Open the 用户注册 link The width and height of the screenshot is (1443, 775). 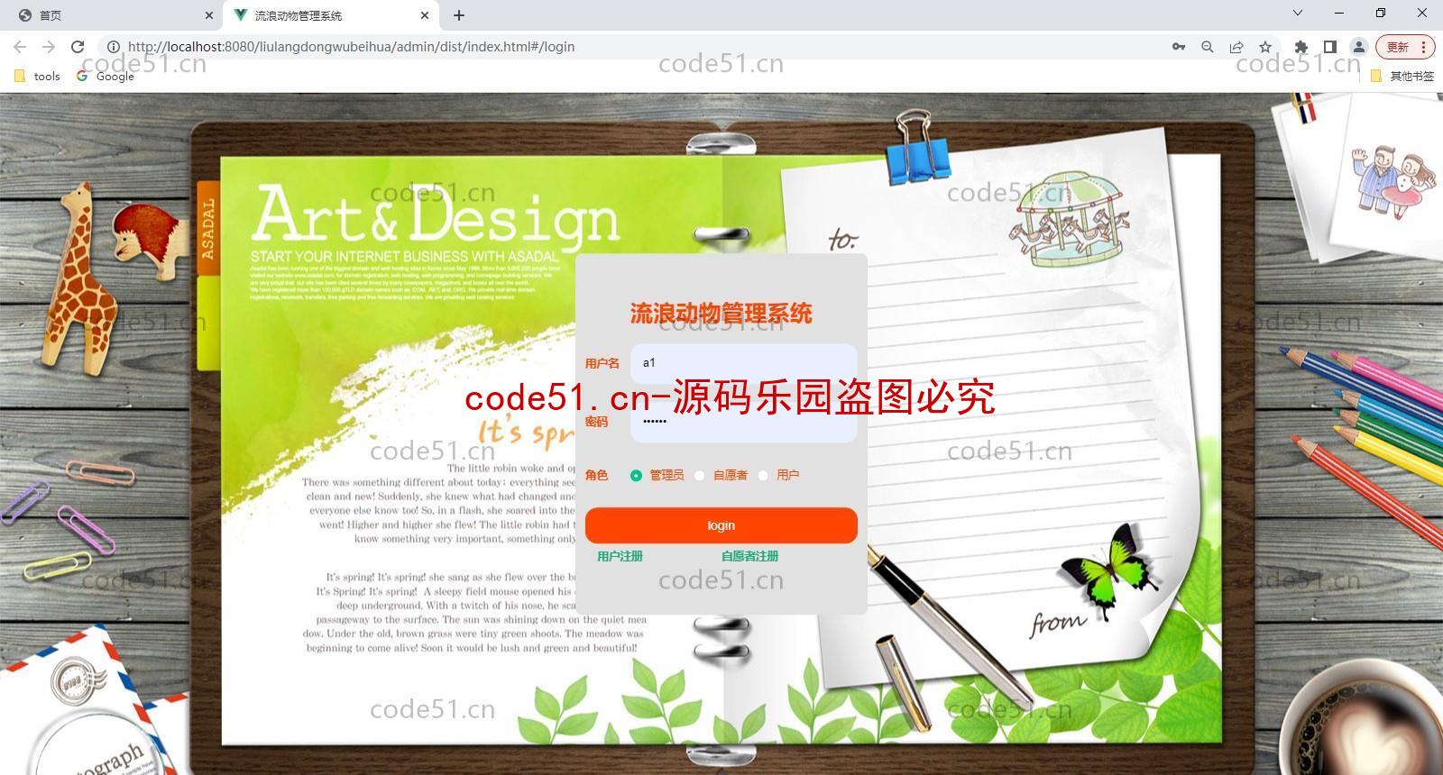click(x=620, y=556)
